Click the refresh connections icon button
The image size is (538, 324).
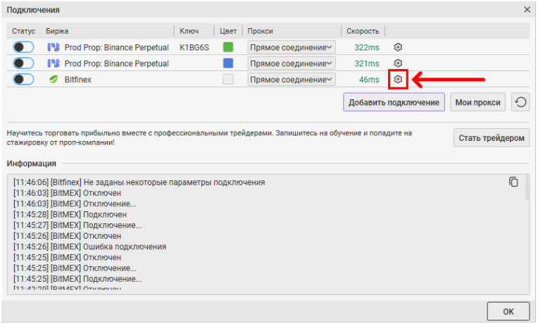point(520,103)
